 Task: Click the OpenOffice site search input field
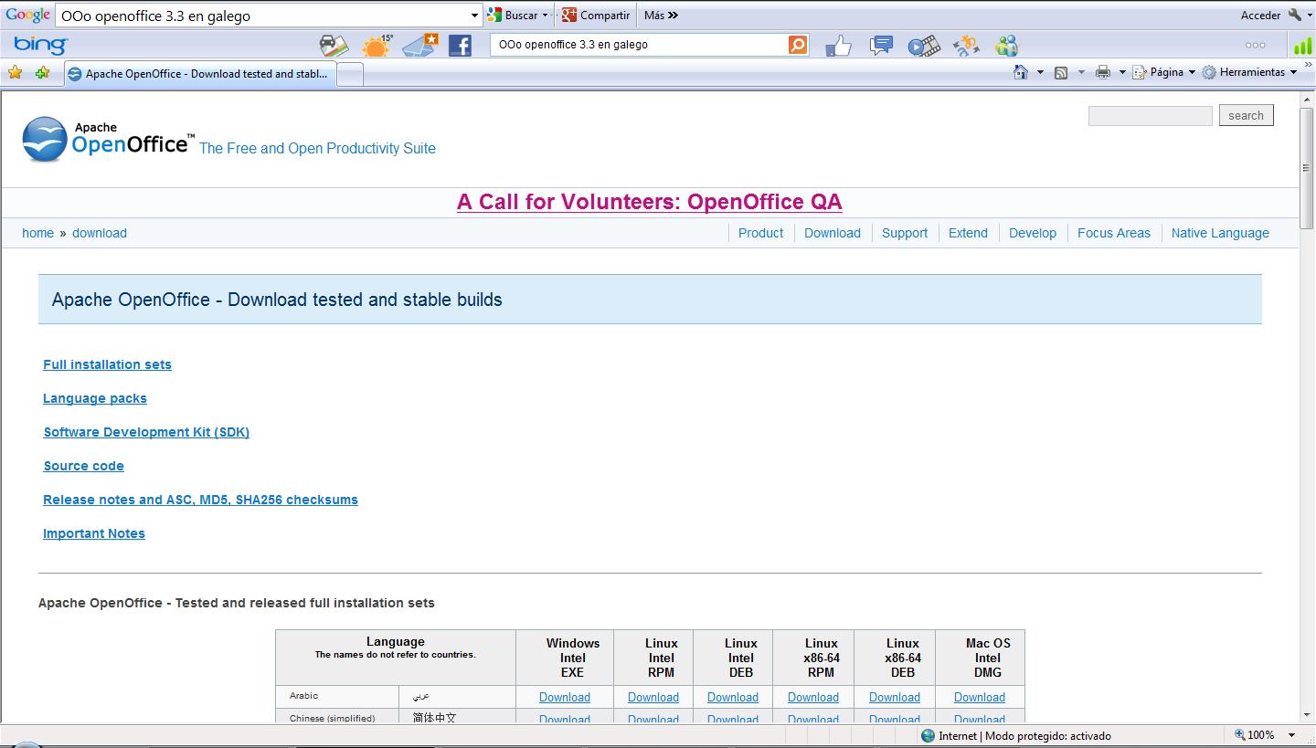pos(1150,116)
